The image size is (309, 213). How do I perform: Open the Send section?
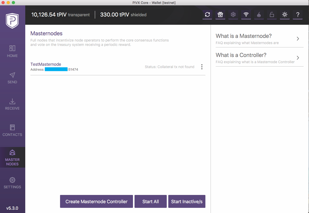pos(12,78)
